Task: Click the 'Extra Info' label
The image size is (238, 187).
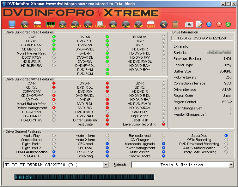Action: [x=181, y=46]
